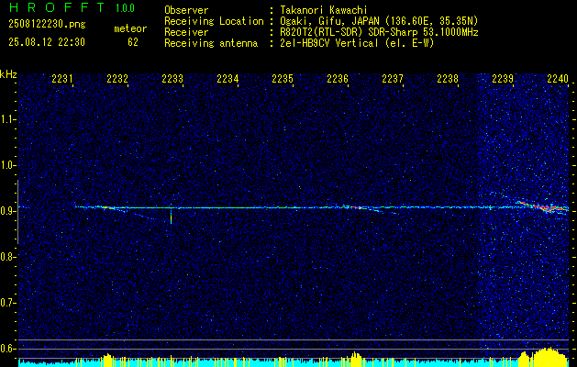The height and width of the screenshot is (367, 577).
Task: Click the 2236 time axis marker
Action: click(x=338, y=78)
